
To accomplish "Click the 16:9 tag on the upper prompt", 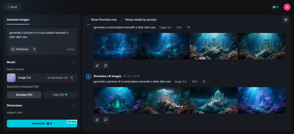I will (179, 27).
